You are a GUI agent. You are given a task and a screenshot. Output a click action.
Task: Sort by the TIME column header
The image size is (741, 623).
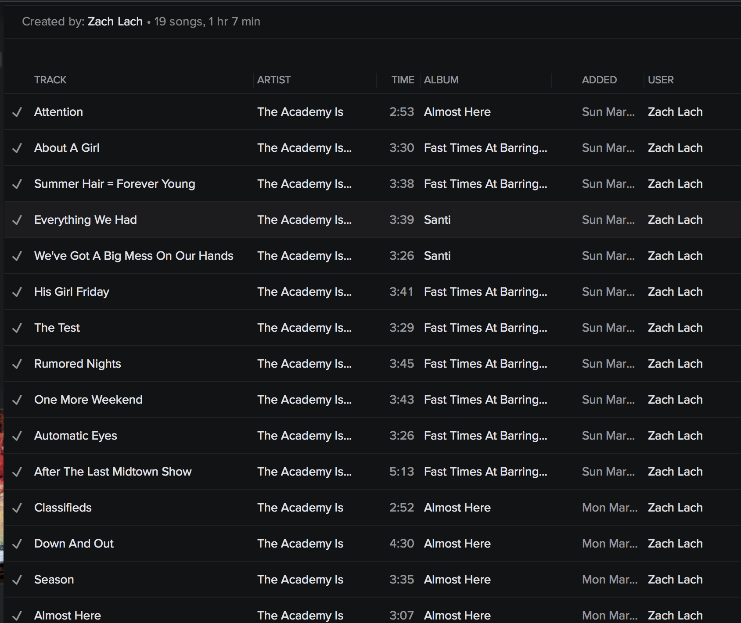[x=403, y=80]
